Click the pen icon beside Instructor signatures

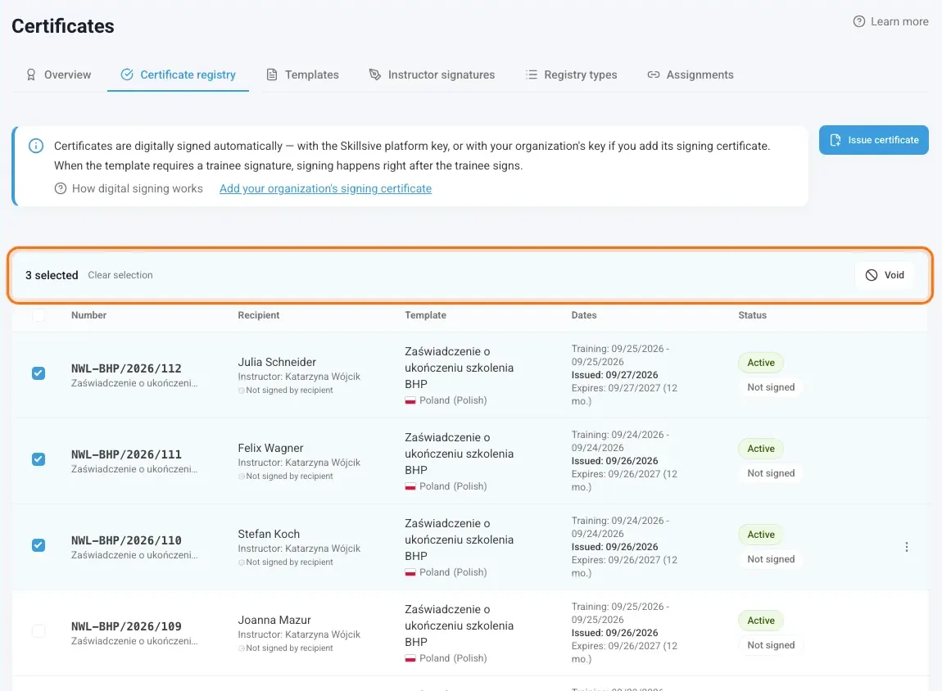click(375, 75)
